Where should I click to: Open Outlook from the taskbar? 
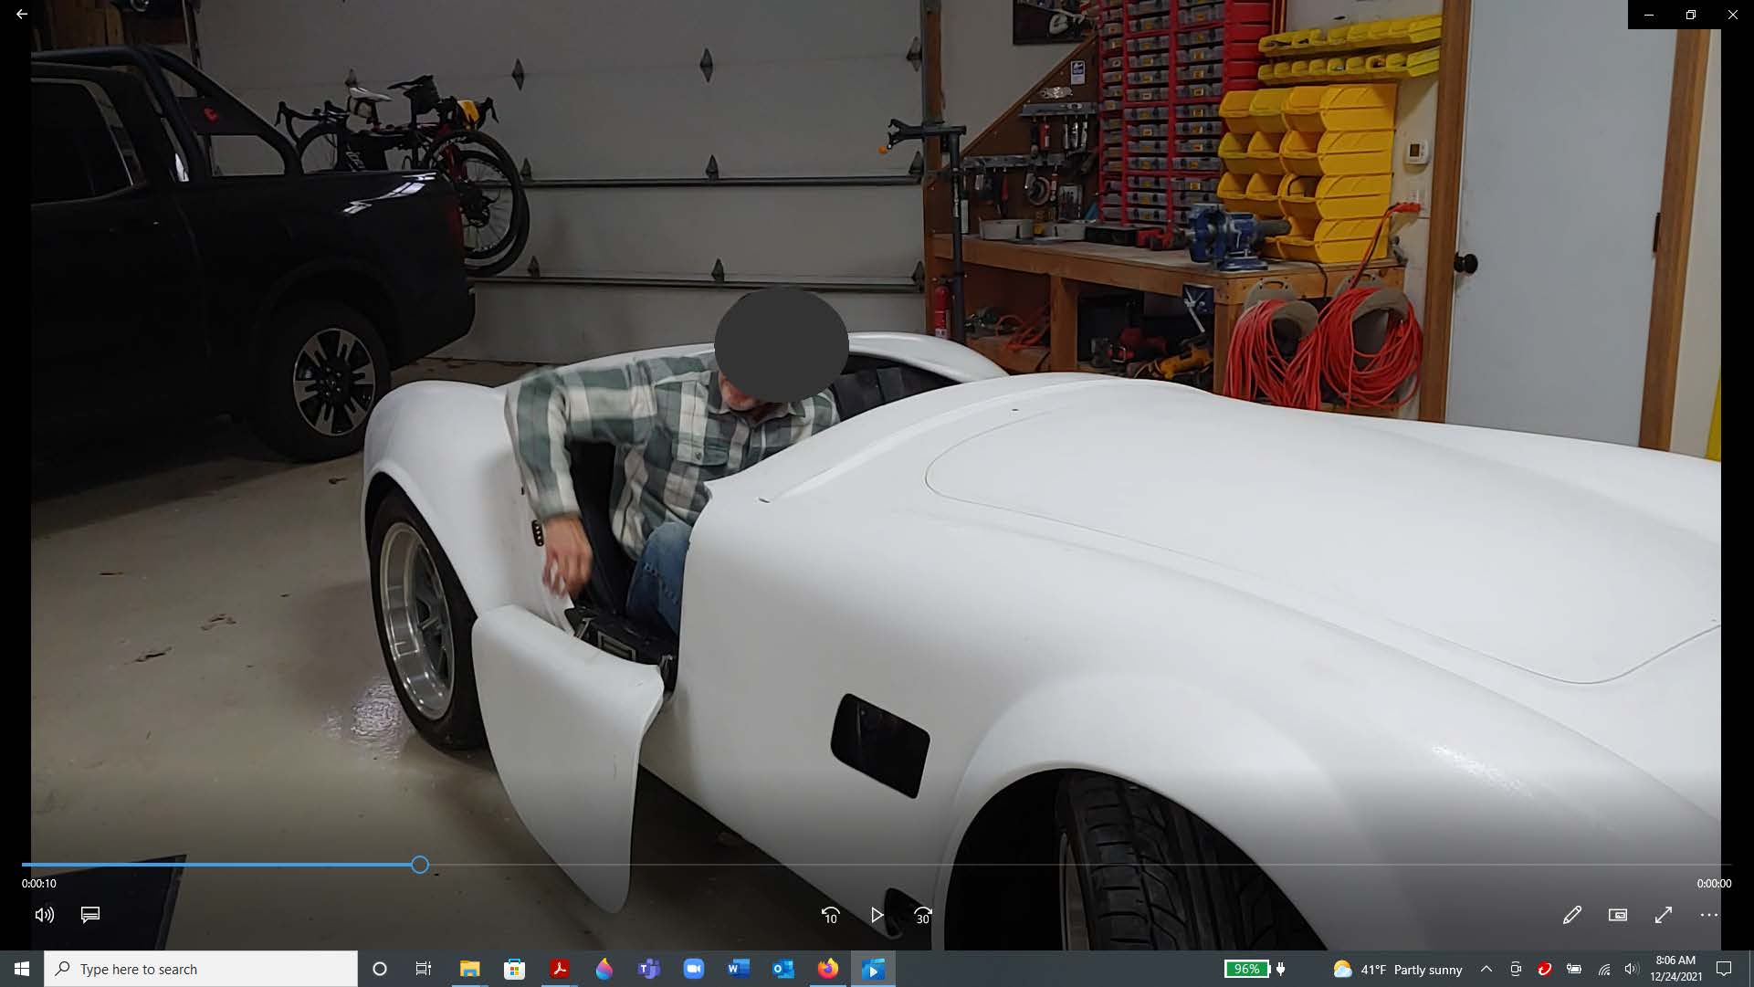coord(783,969)
